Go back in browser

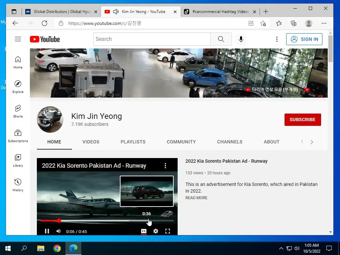pyautogui.click(x=15, y=23)
